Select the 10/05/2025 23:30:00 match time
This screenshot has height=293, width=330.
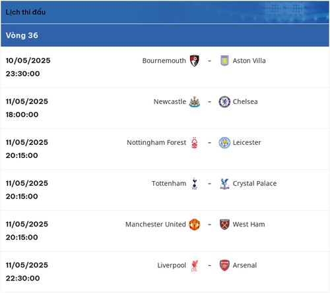click(28, 67)
